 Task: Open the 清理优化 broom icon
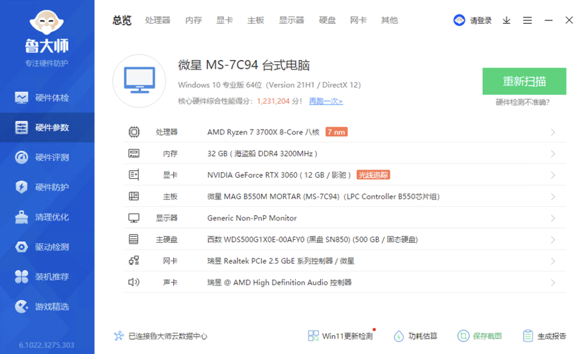coord(21,217)
